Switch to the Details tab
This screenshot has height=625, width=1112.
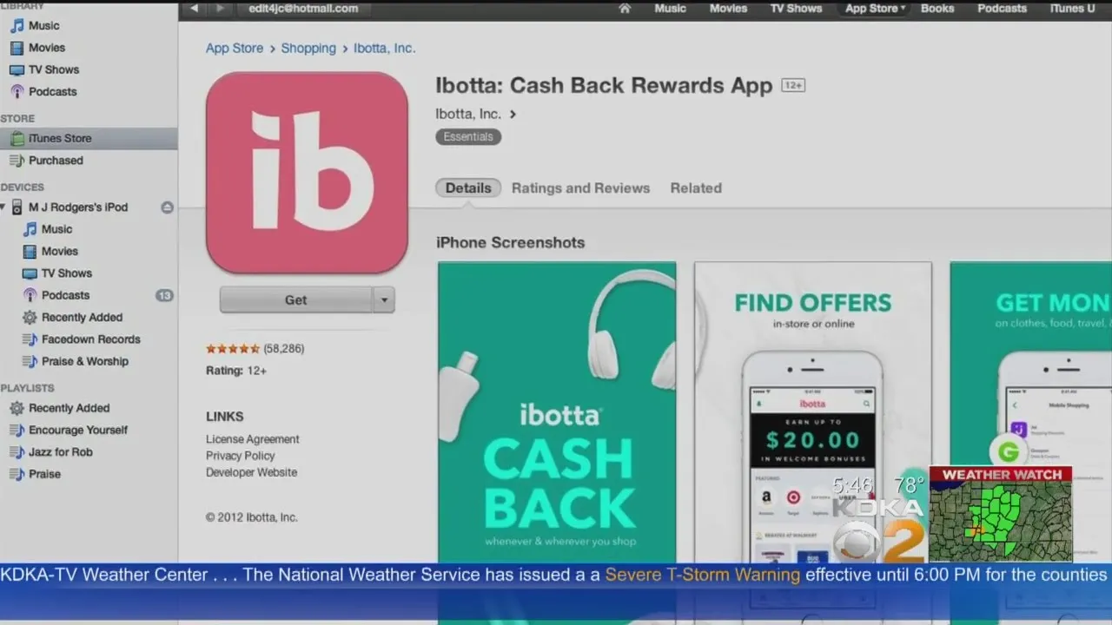point(468,187)
